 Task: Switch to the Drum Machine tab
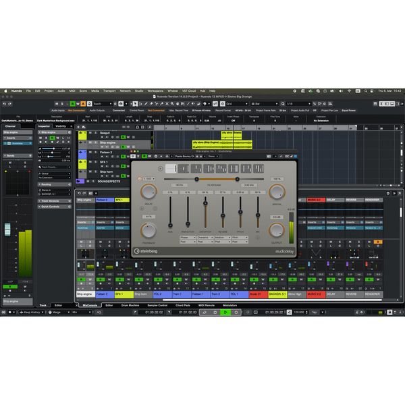tap(131, 305)
